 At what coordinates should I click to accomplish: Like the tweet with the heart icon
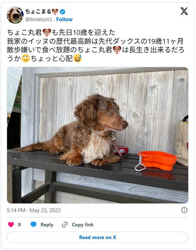pyautogui.click(x=11, y=225)
